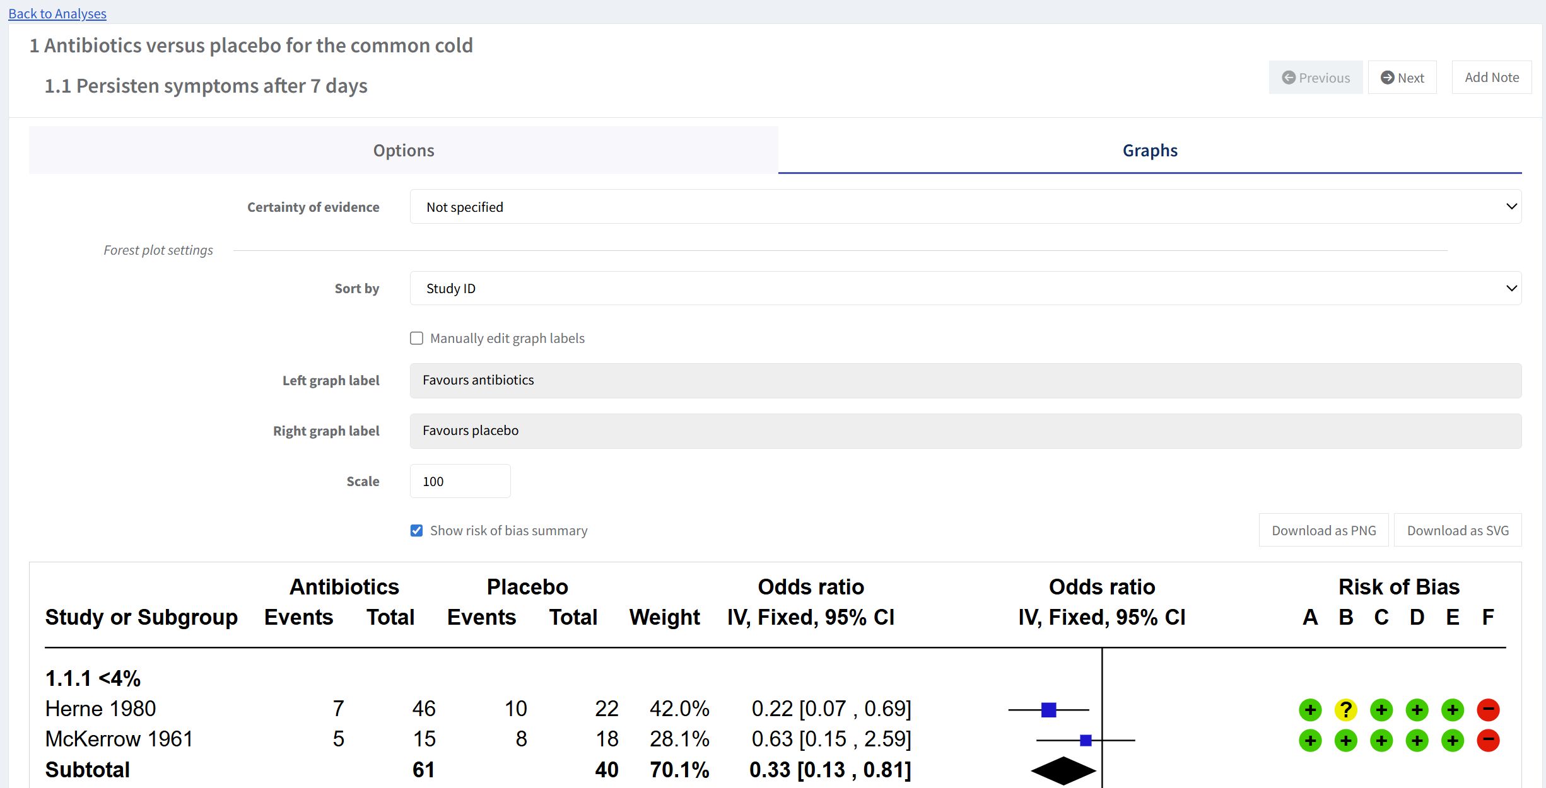Click McKerrow 1961 red high-risk bias icon
The width and height of the screenshot is (1546, 788).
click(1488, 739)
